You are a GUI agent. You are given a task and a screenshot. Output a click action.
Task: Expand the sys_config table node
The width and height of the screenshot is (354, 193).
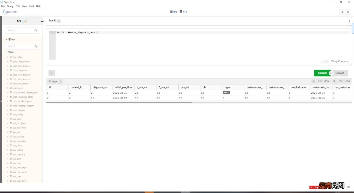click(x=8, y=115)
